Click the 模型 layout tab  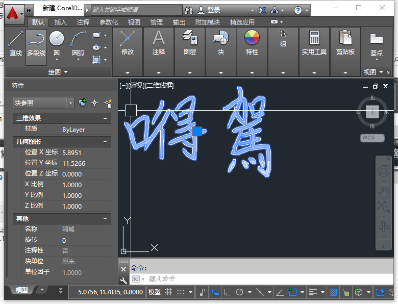pyautogui.click(x=22, y=290)
